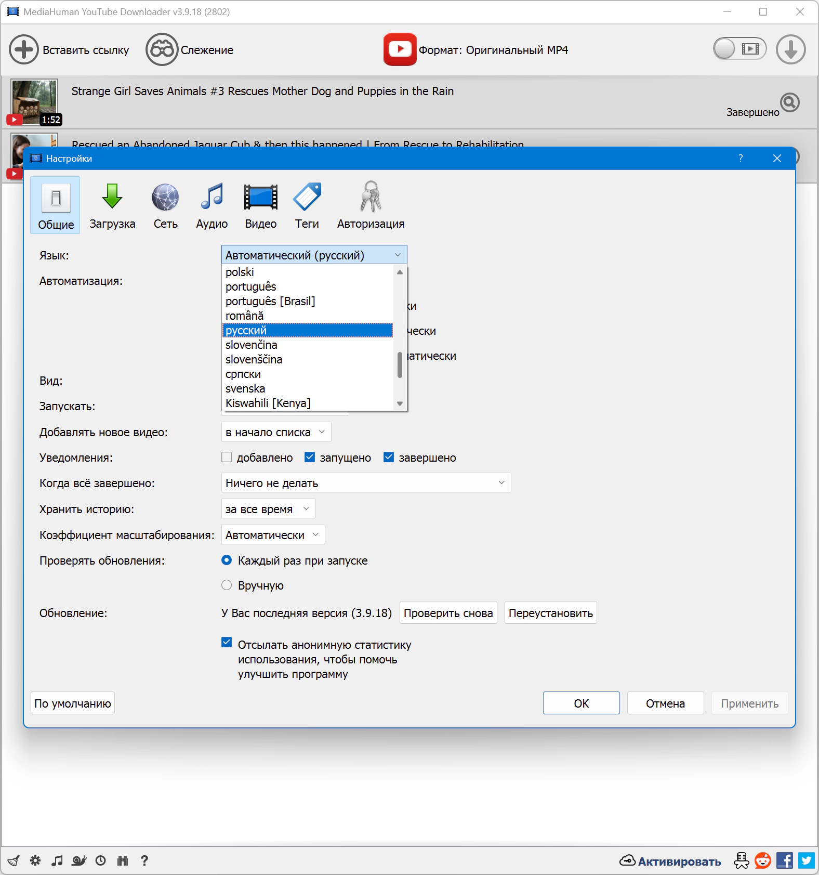Click the locate file icon beside Завершено
Screen dimensions: 819x875
(x=789, y=102)
